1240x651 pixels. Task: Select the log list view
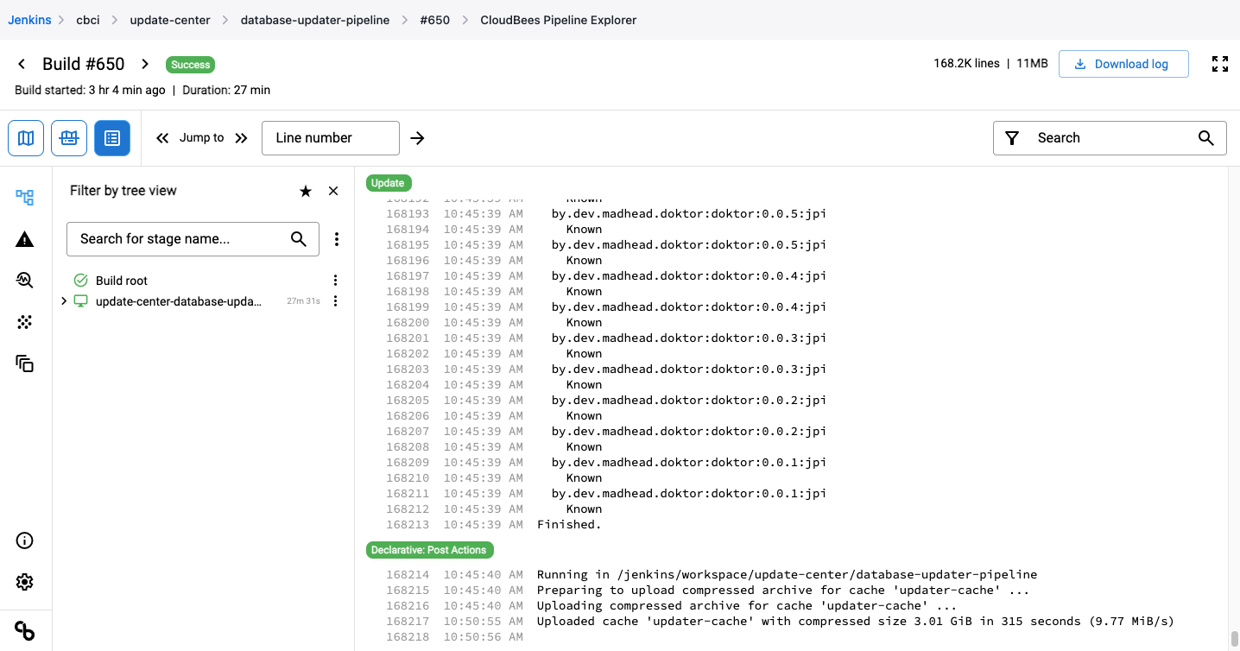pyautogui.click(x=112, y=138)
